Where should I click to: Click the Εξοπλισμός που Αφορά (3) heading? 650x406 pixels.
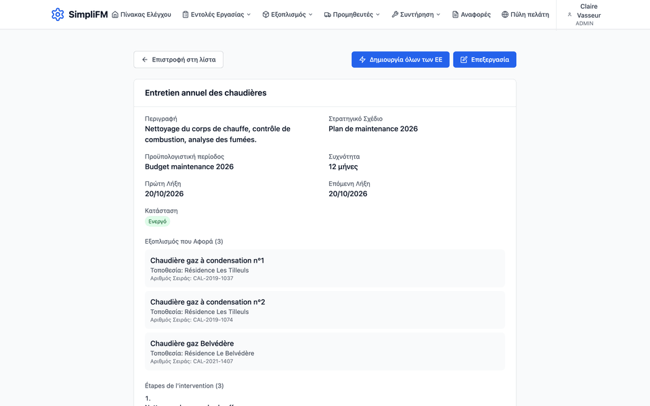[184, 242]
